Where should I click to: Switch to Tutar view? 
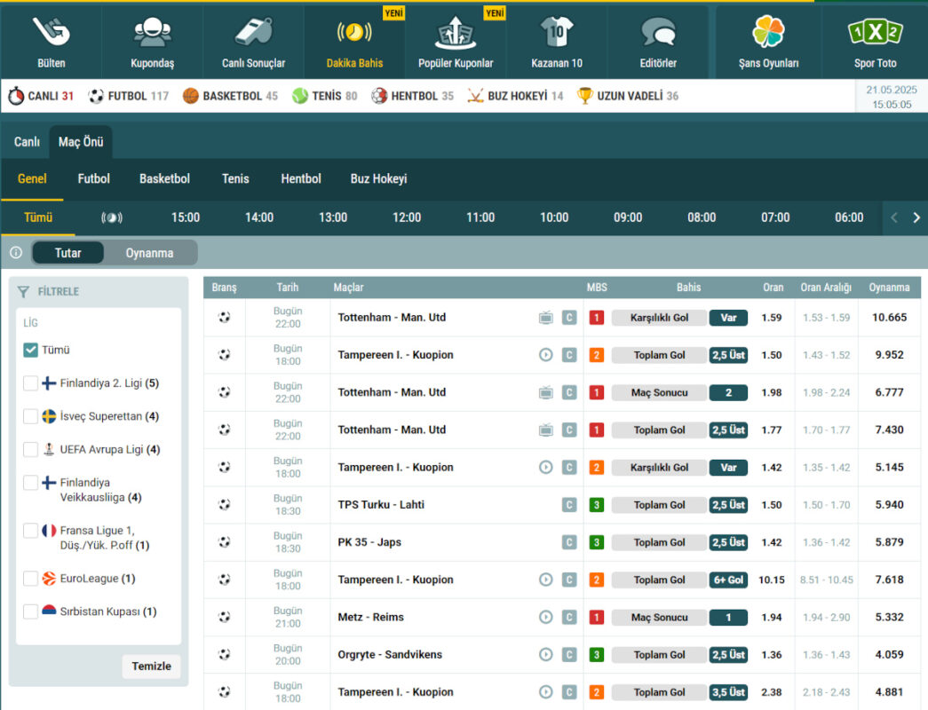[68, 253]
